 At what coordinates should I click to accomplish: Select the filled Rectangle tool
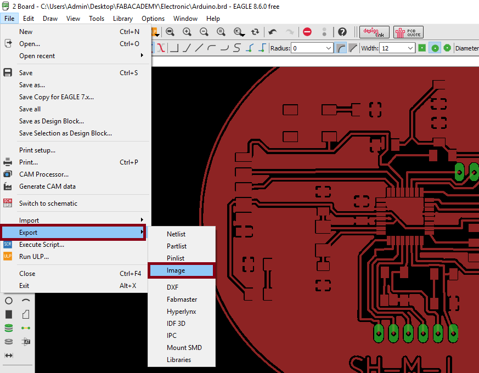tap(9, 314)
